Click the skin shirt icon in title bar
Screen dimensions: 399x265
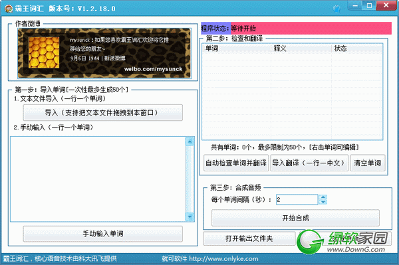click(x=336, y=9)
